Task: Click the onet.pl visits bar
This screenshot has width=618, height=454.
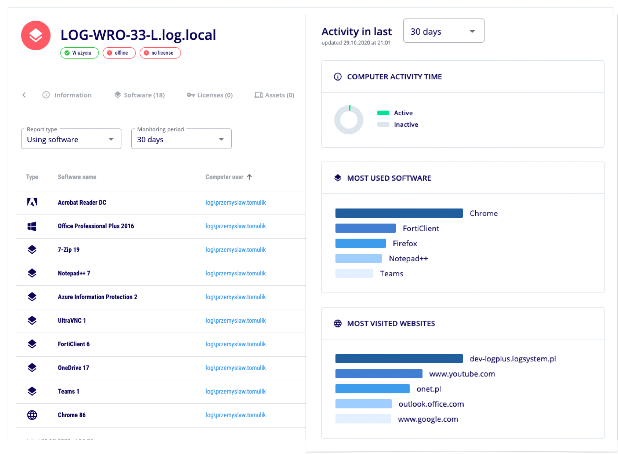Action: tap(372, 389)
